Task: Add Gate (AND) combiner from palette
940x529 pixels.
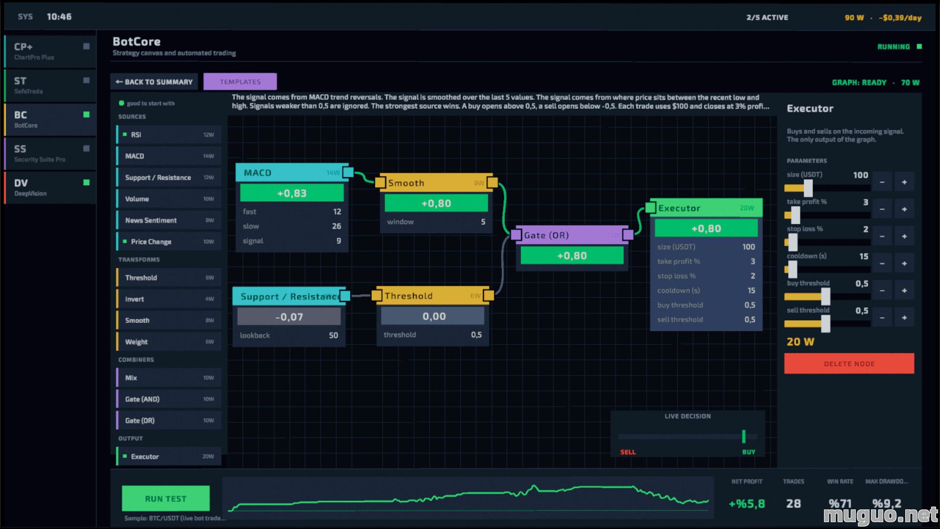Action: [169, 399]
